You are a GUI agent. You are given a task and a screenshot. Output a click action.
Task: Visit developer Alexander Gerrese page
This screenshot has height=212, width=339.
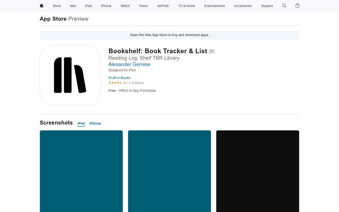tap(130, 64)
